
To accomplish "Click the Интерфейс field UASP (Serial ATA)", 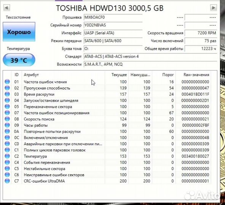I will [x=113, y=33].
